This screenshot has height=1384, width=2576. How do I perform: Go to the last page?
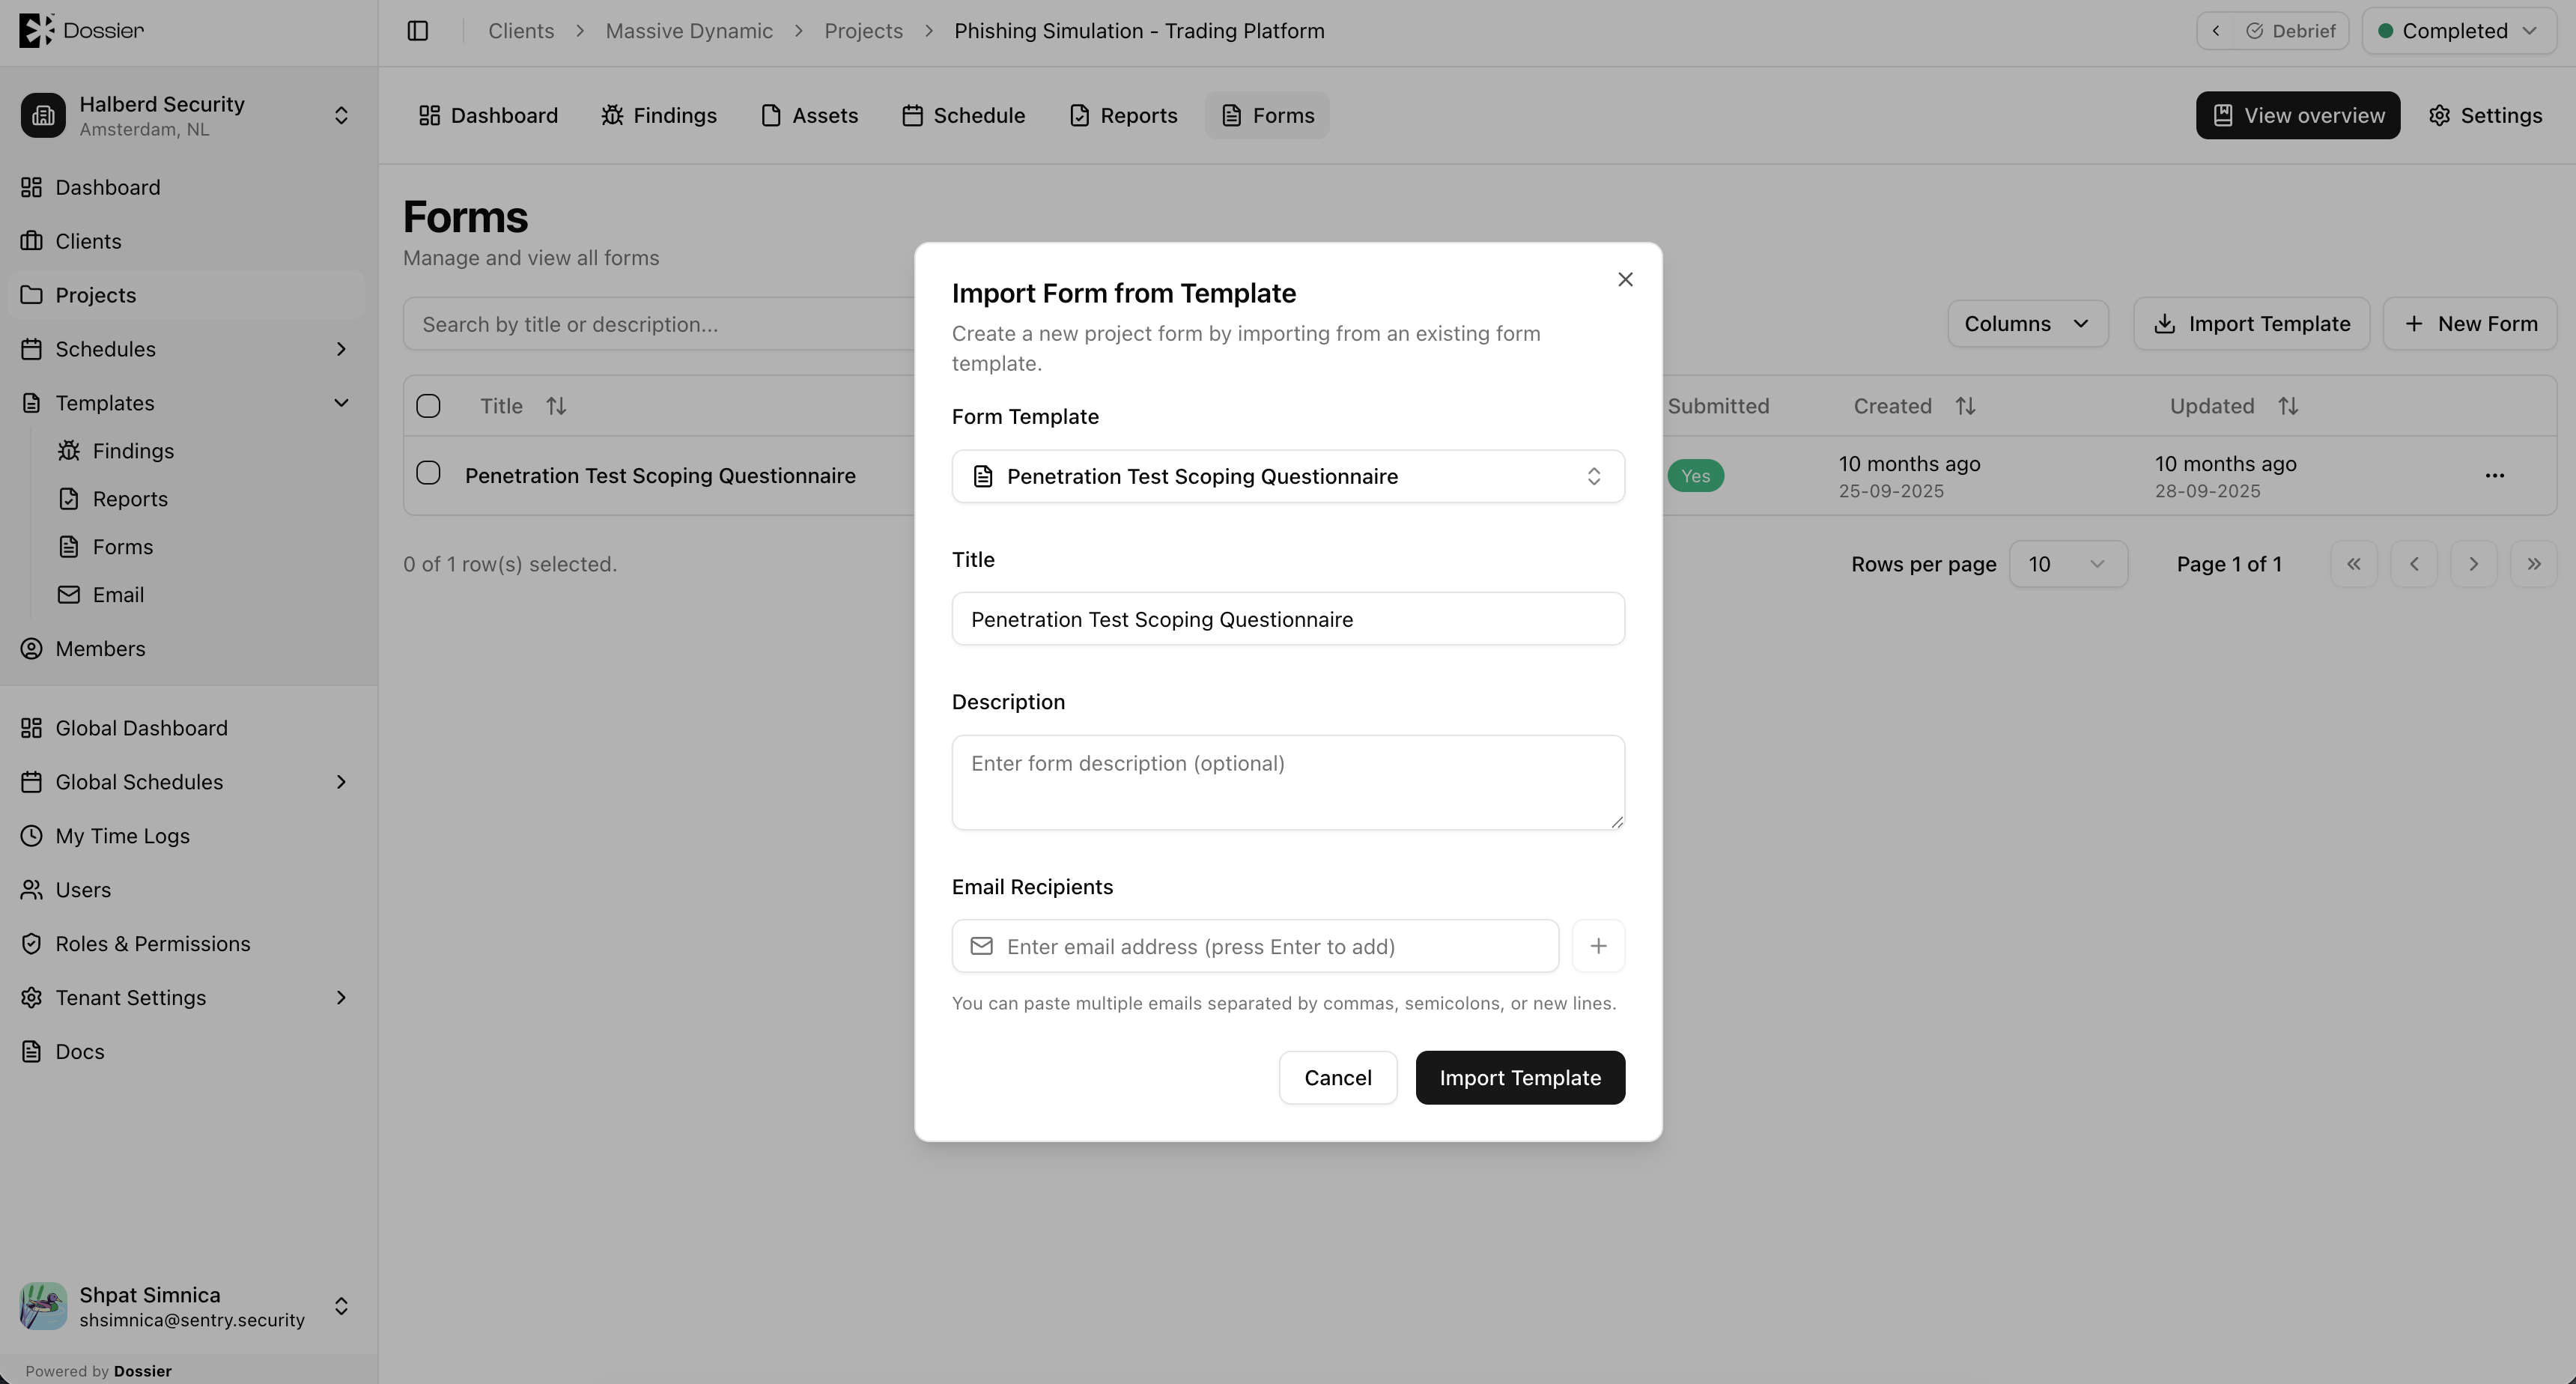point(2533,565)
